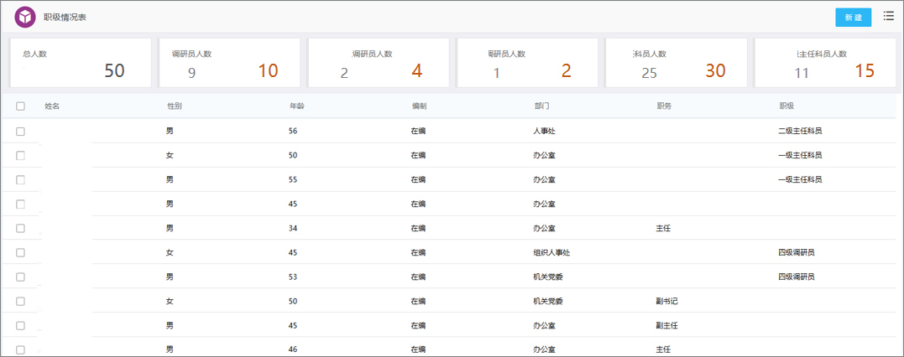
Task: Click the purple cube logo icon
Action: pyautogui.click(x=25, y=18)
